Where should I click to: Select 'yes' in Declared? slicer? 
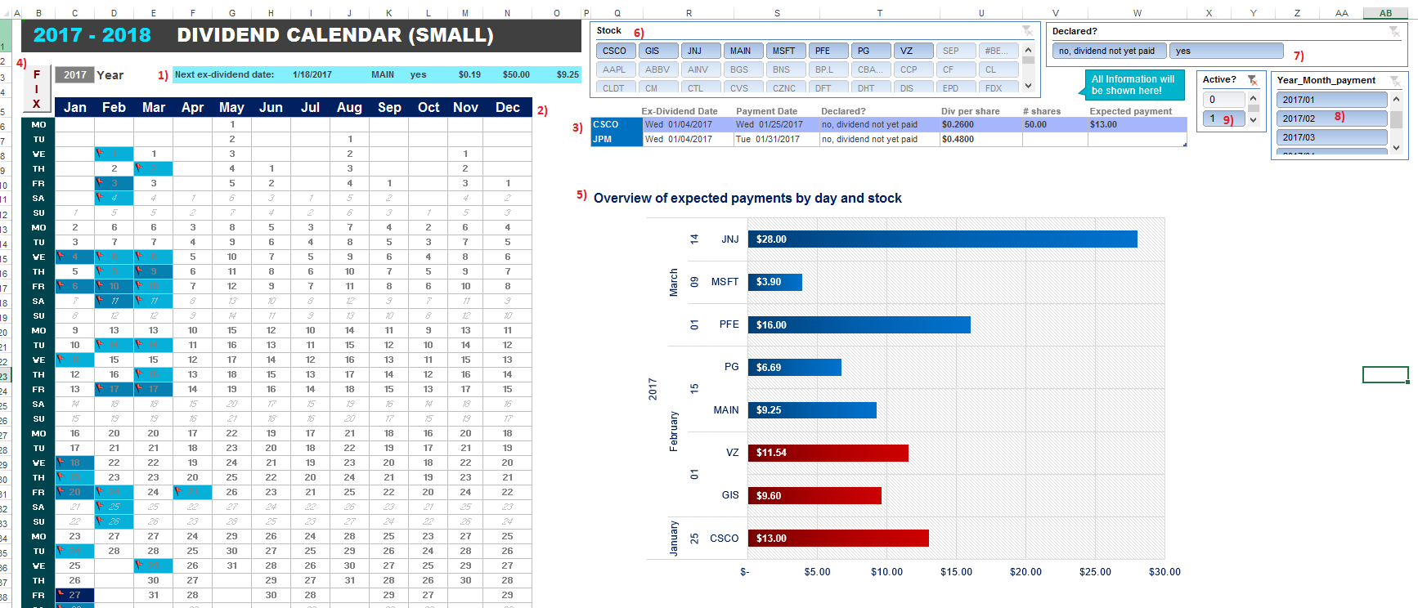[1226, 51]
